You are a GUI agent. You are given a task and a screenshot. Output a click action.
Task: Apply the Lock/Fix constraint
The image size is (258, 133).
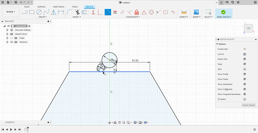click(136, 12)
